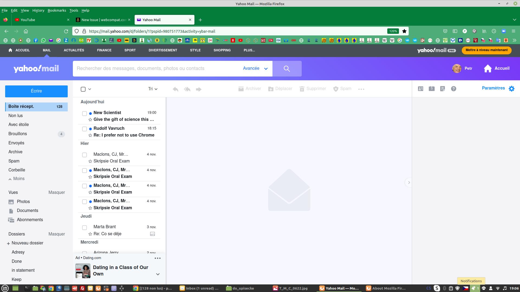Screen dimensions: 520x292
Task: Select the checkbox on Rudolf Vavruch's email
Action: point(84,129)
